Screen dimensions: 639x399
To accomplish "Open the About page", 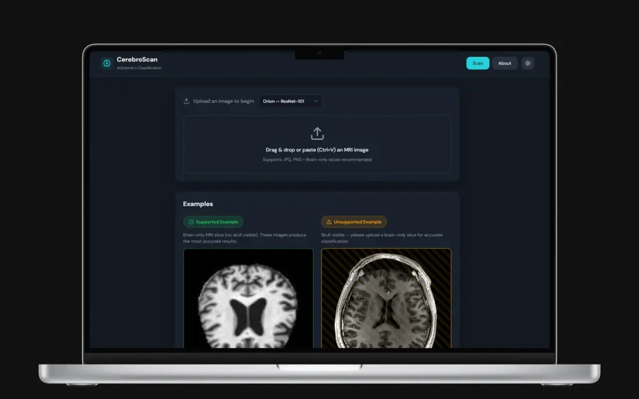I will pos(505,63).
